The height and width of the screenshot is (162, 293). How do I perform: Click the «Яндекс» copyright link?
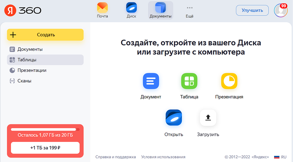[260, 157]
